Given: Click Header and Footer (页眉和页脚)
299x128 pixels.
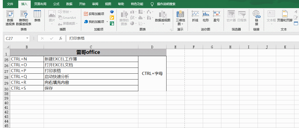Looking at the screenshot, I should [285, 16].
